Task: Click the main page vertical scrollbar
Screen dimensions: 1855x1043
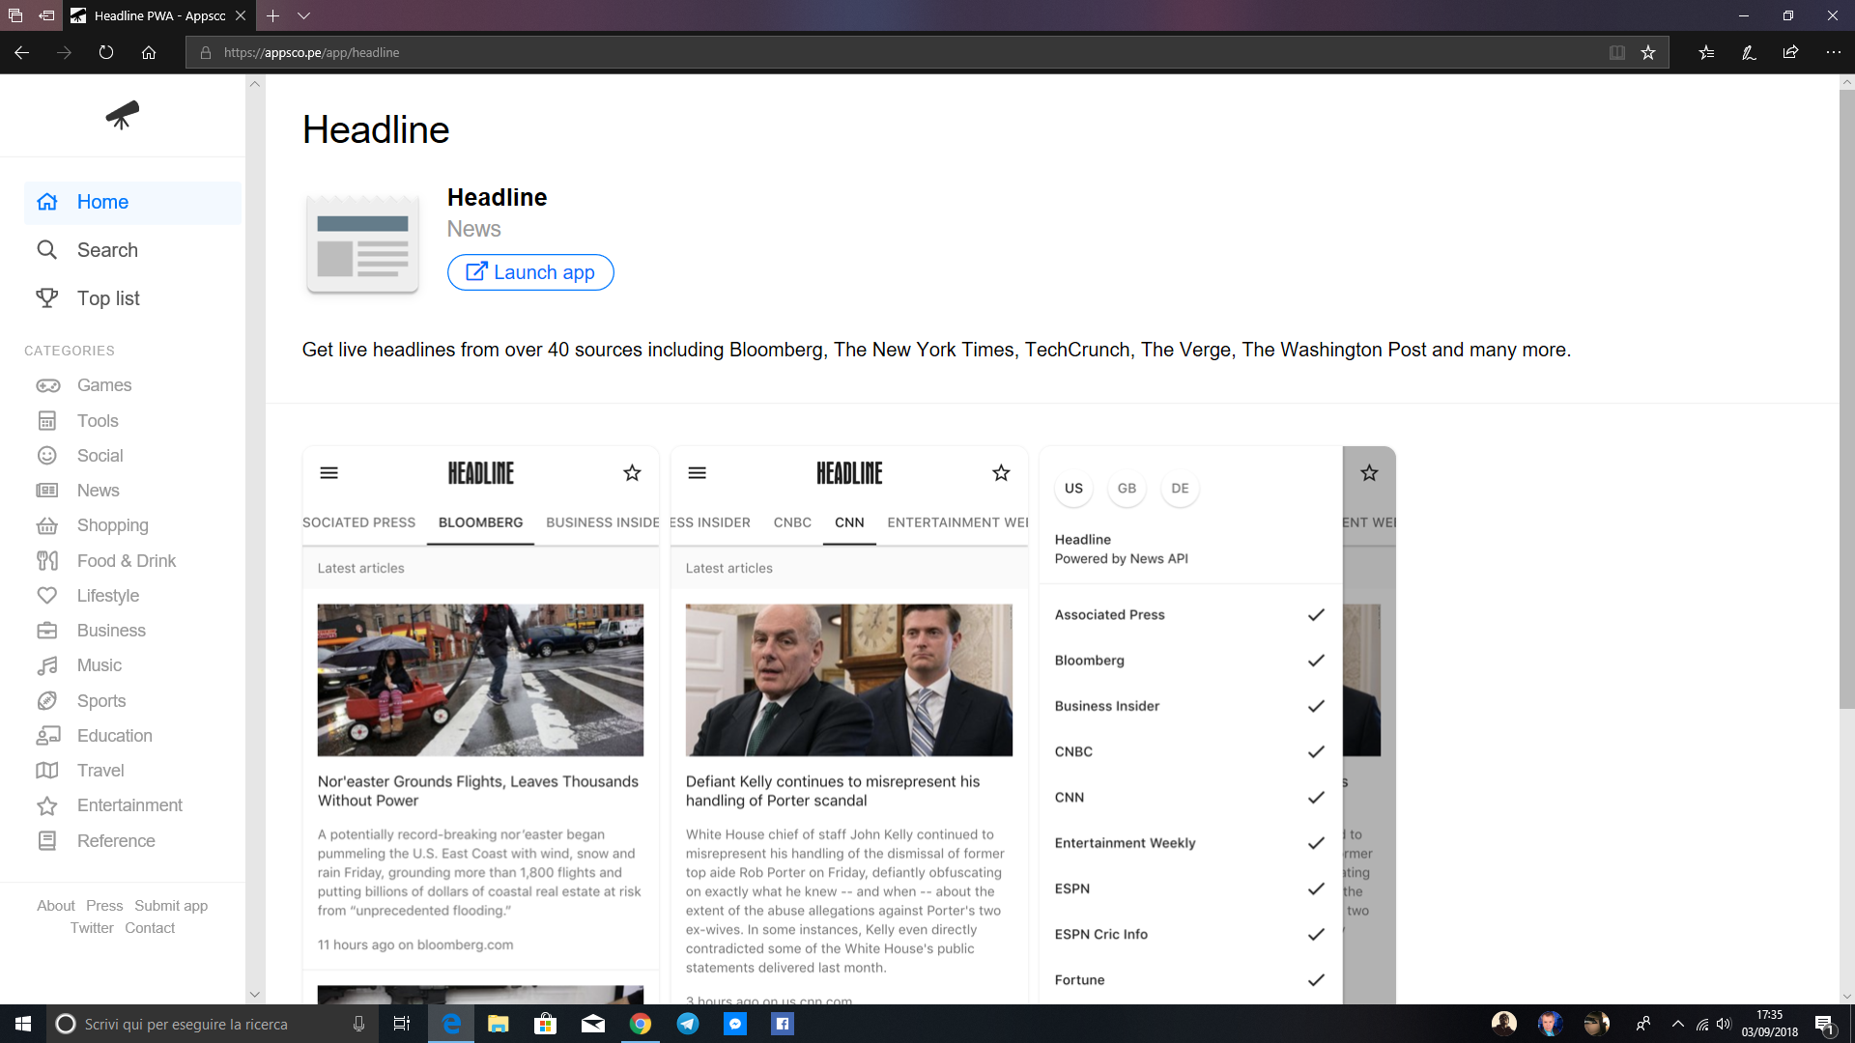Action: click(x=1846, y=400)
